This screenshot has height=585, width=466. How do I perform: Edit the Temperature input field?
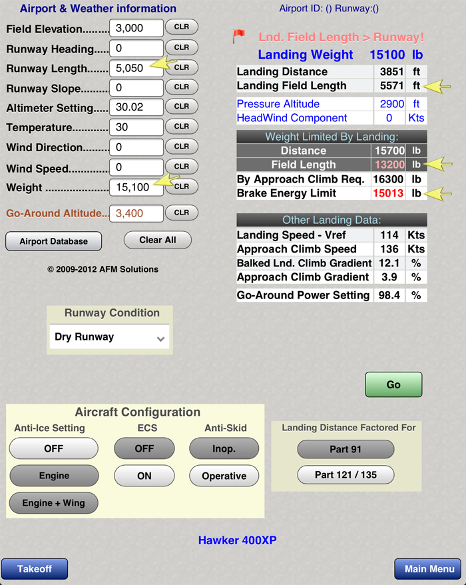136,127
